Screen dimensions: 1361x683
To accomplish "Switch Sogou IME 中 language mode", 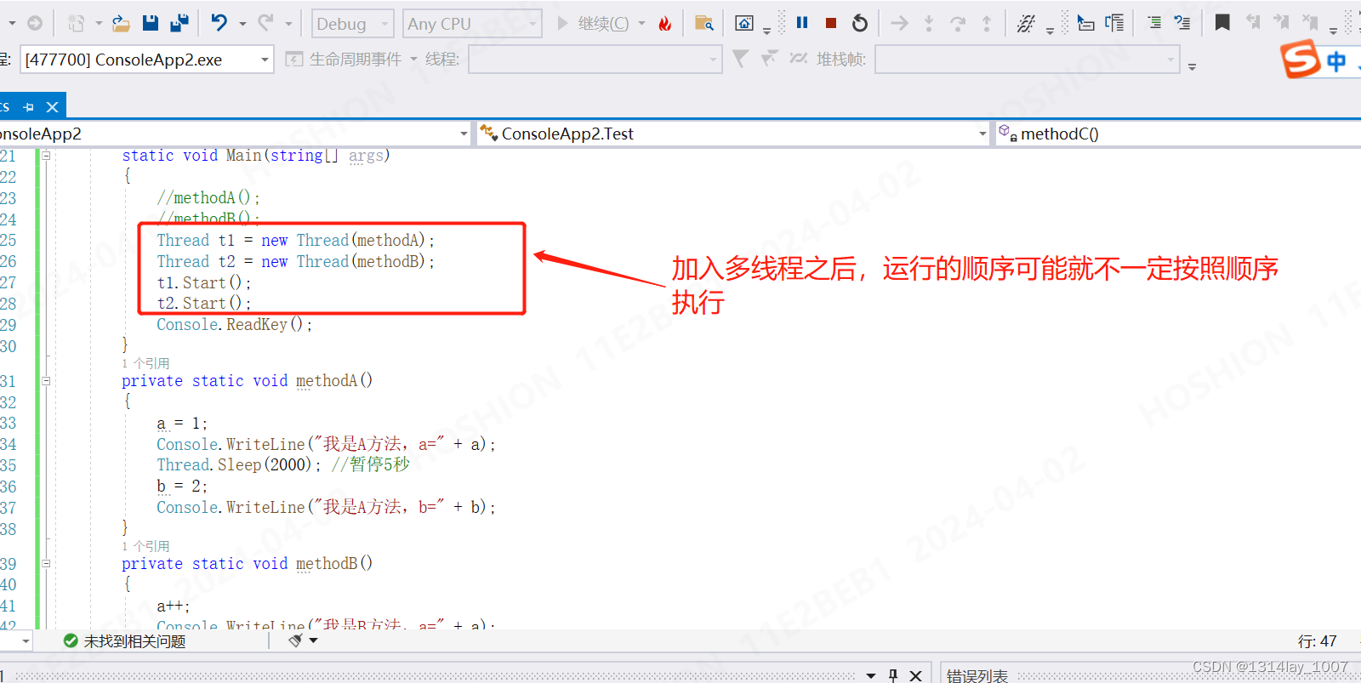I will click(1336, 61).
